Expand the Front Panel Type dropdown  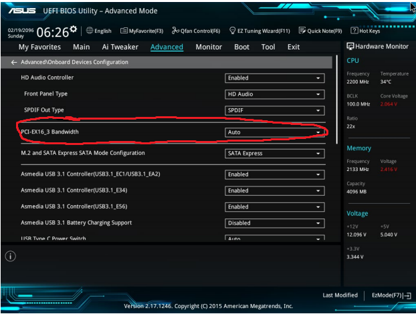click(275, 94)
